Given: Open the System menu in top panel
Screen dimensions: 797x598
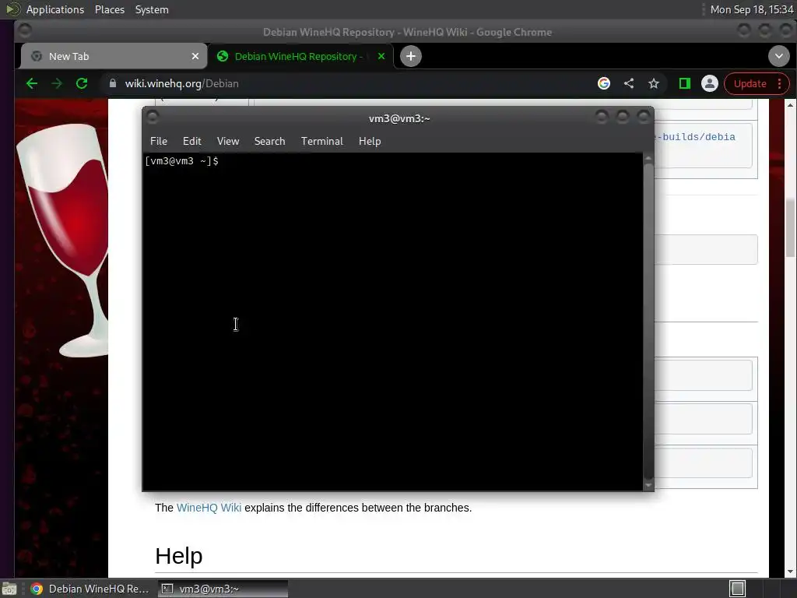Looking at the screenshot, I should [152, 9].
